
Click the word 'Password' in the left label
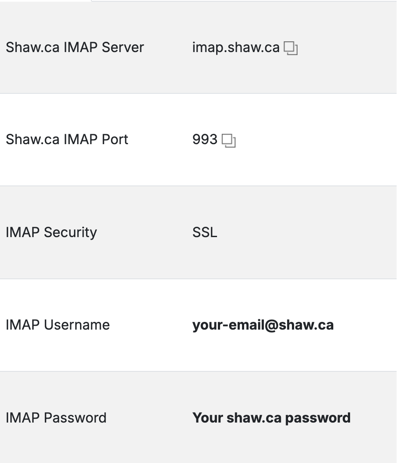pos(75,418)
